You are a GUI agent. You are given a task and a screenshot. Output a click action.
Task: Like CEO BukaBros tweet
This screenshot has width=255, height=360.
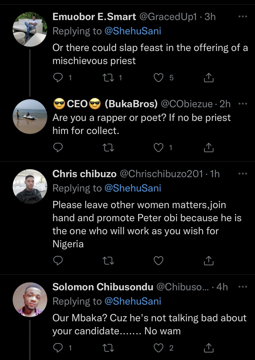point(158,148)
